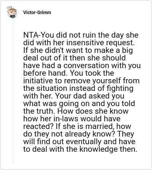Click the line "the situation instead of fighting"
The height and width of the screenshot is (170, 152).
pos(78,89)
